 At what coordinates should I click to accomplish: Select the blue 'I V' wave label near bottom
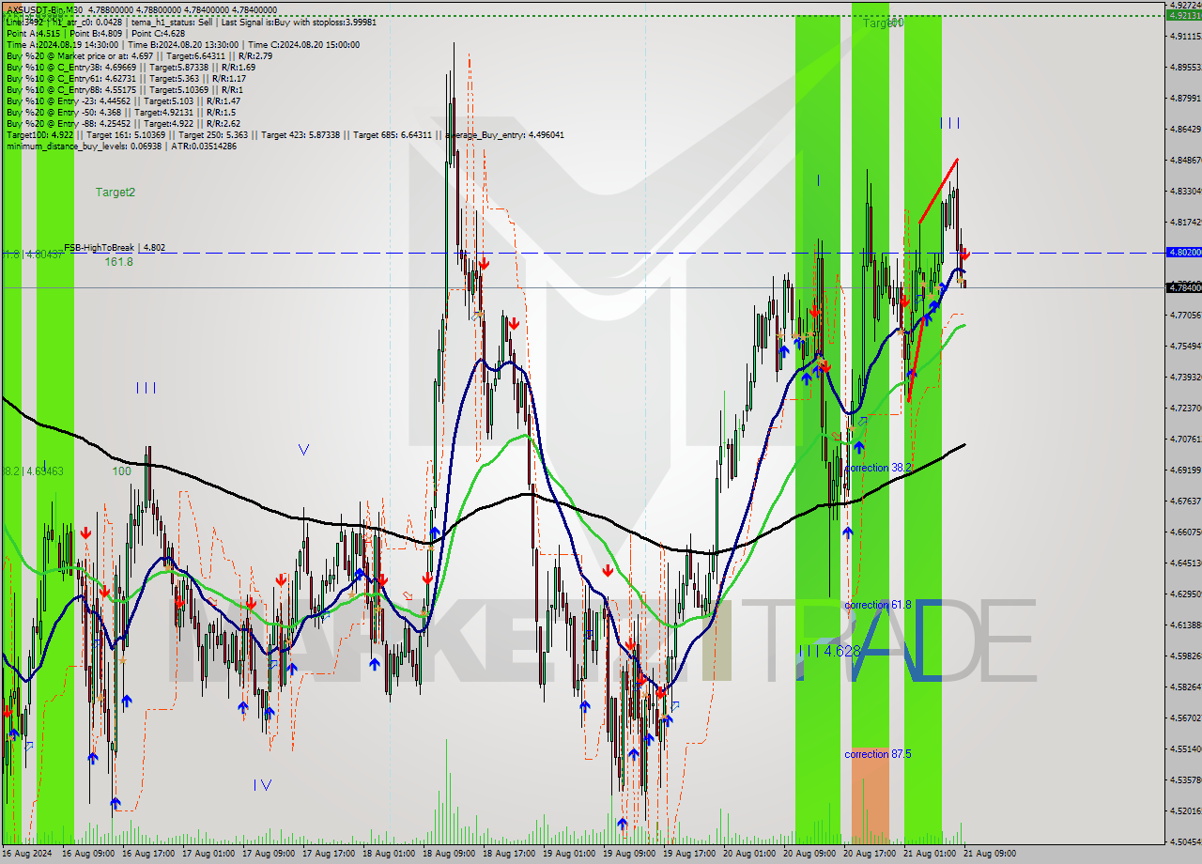click(x=262, y=785)
